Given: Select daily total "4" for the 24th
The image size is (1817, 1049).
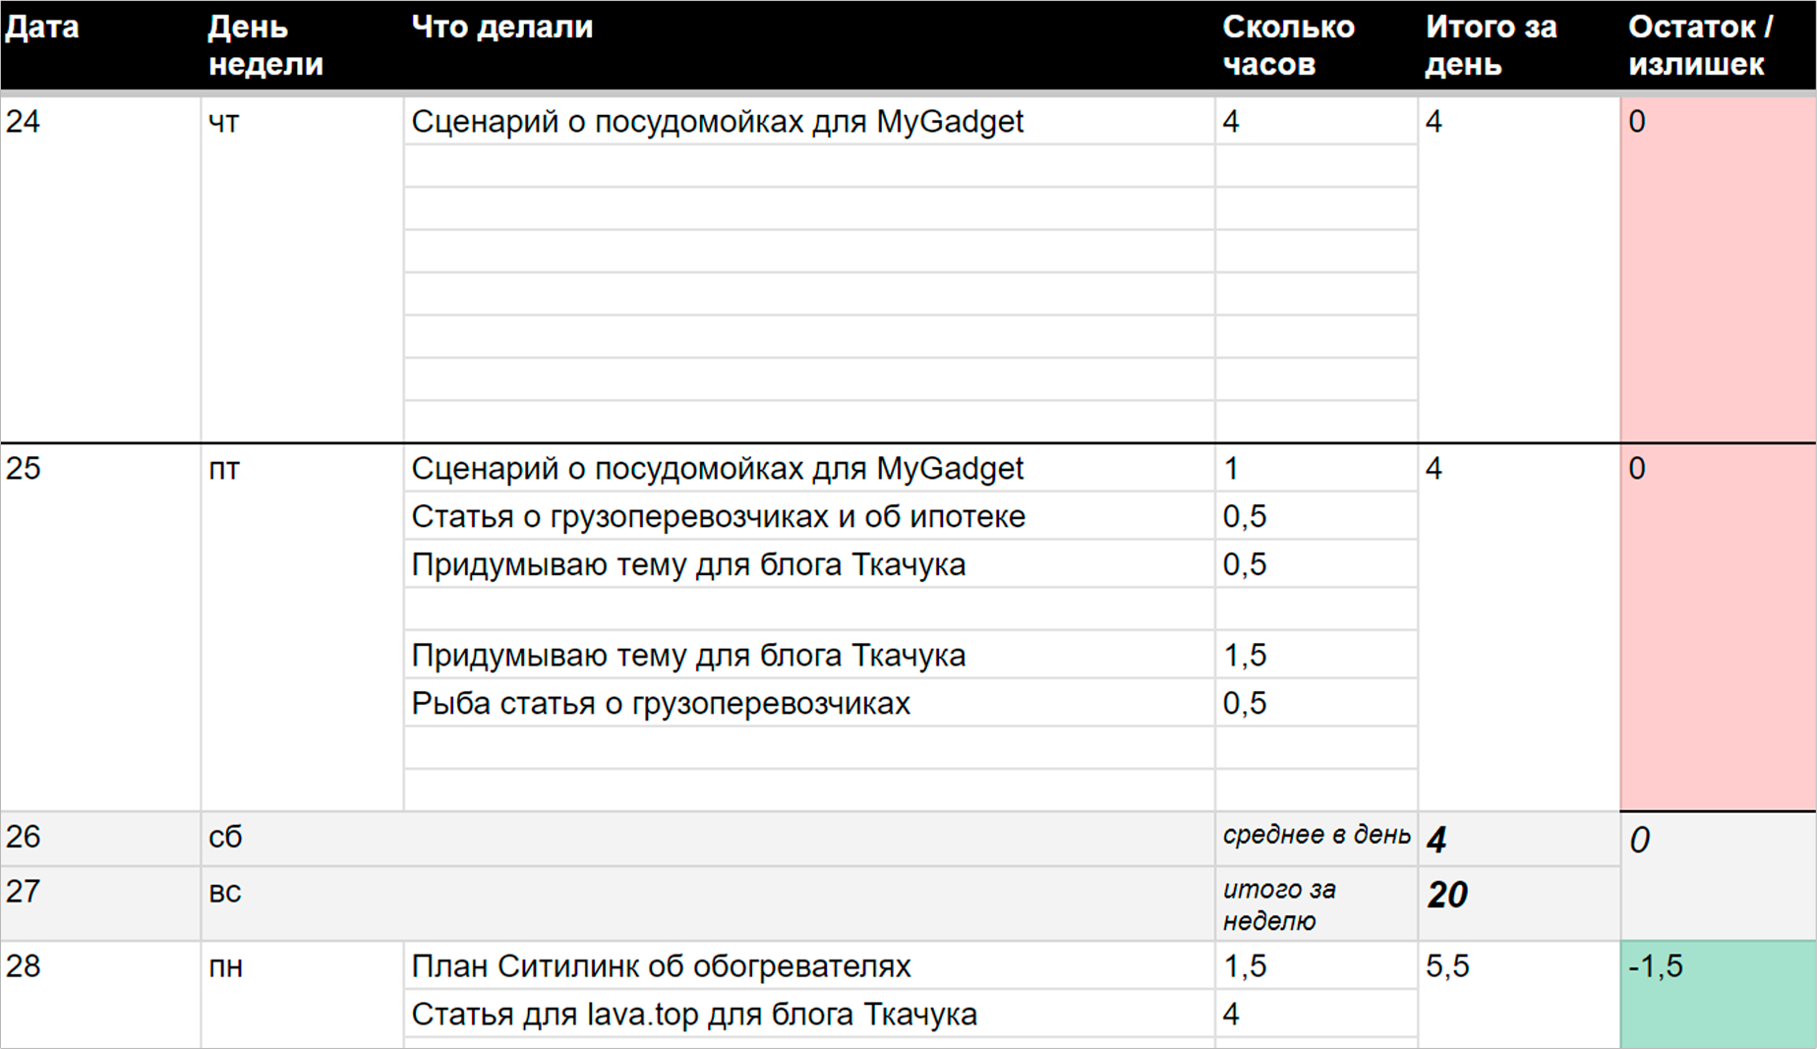Looking at the screenshot, I should (x=1519, y=269).
